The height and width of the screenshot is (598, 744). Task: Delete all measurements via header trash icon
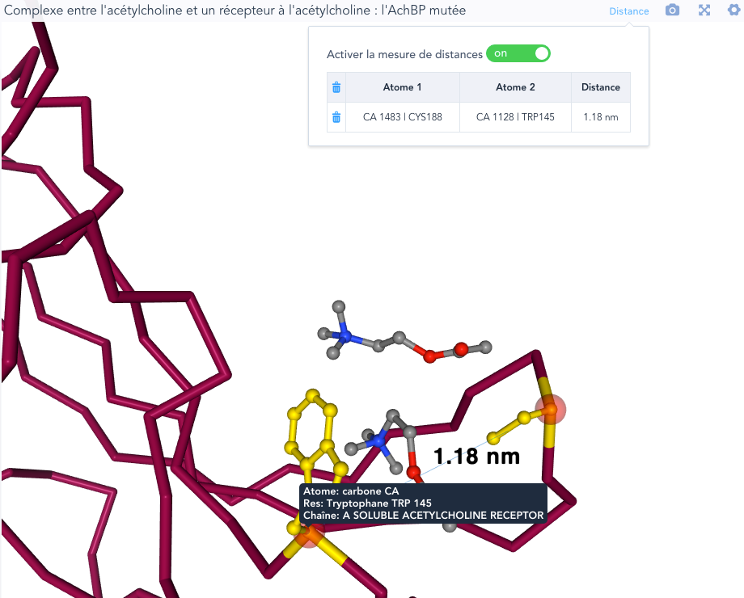coord(336,87)
